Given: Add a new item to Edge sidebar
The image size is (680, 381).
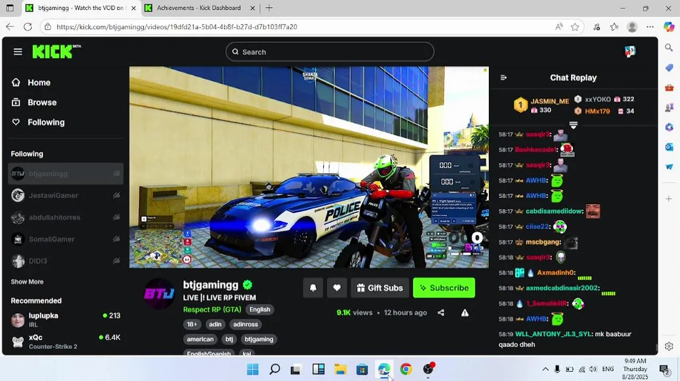Looking at the screenshot, I should [669, 199].
